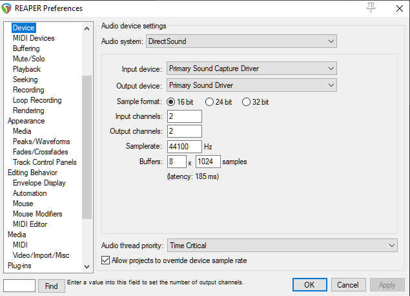
Task: Click the buffer size field showing 1024
Action: (x=208, y=162)
